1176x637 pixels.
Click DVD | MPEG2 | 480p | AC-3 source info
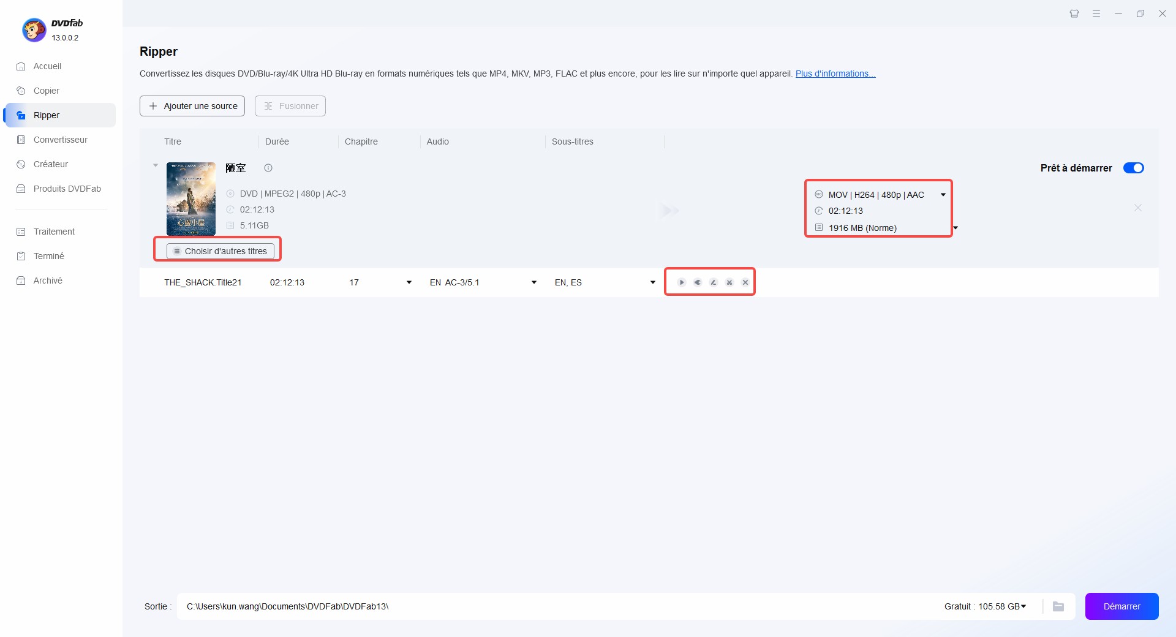(x=293, y=194)
